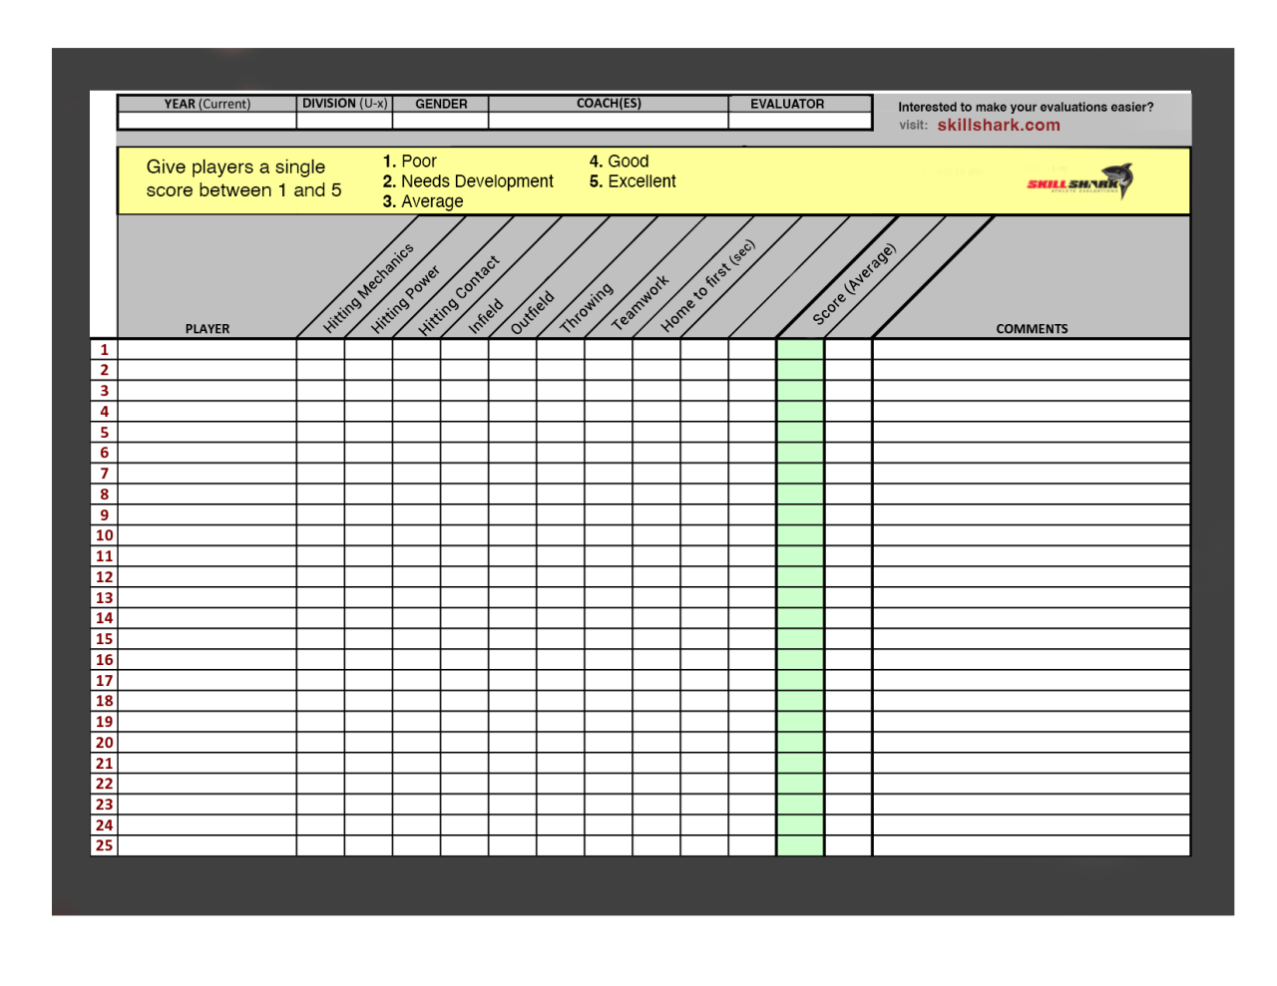The image size is (1277, 986).
Task: Select the EVALUATOR input cell
Action: point(800,121)
